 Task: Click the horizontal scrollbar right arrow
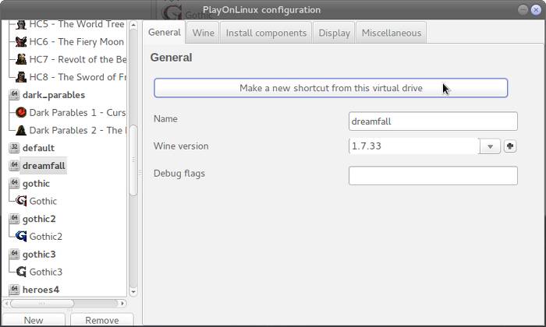pyautogui.click(x=122, y=304)
